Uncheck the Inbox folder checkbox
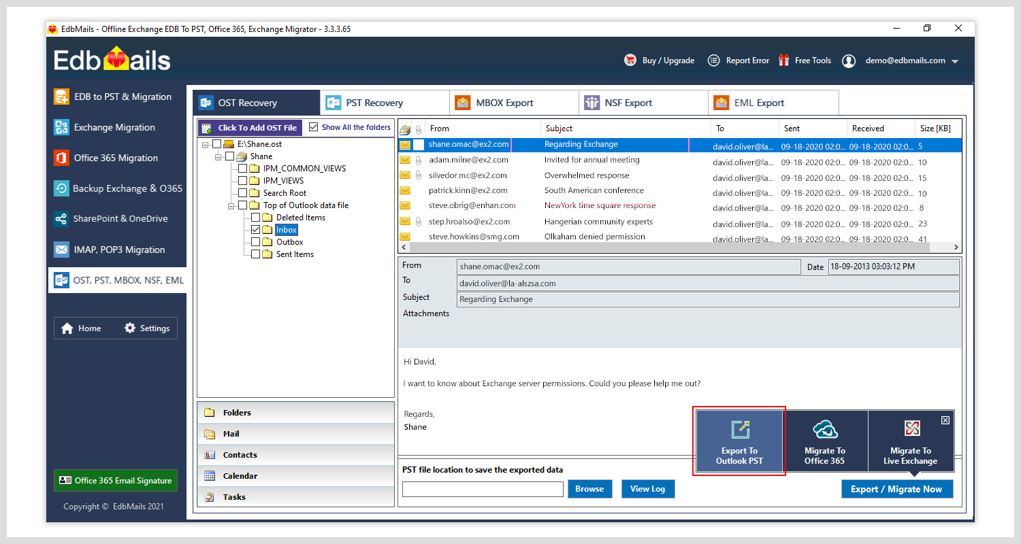This screenshot has width=1021, height=544. click(256, 230)
